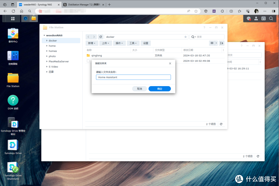
Task: Expand the S Video tree node
Action: click(x=47, y=67)
